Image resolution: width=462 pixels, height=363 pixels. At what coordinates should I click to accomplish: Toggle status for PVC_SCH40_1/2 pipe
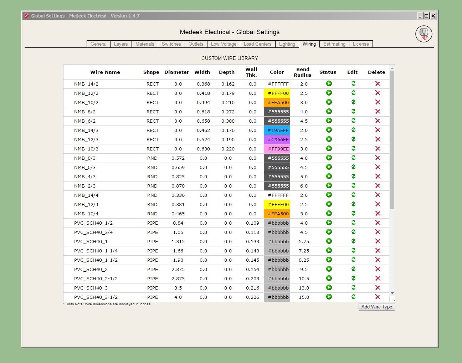point(329,223)
